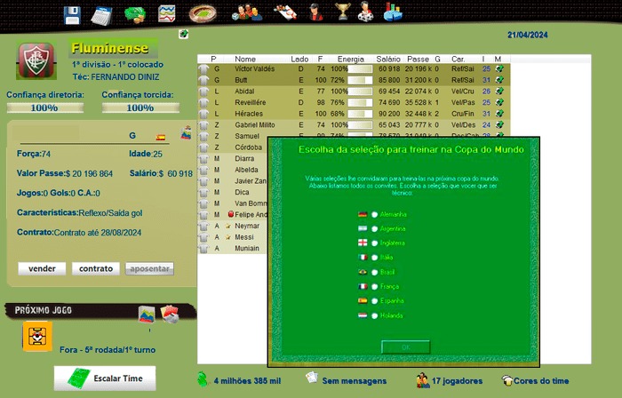Select the Itália radio button

pos(374,258)
